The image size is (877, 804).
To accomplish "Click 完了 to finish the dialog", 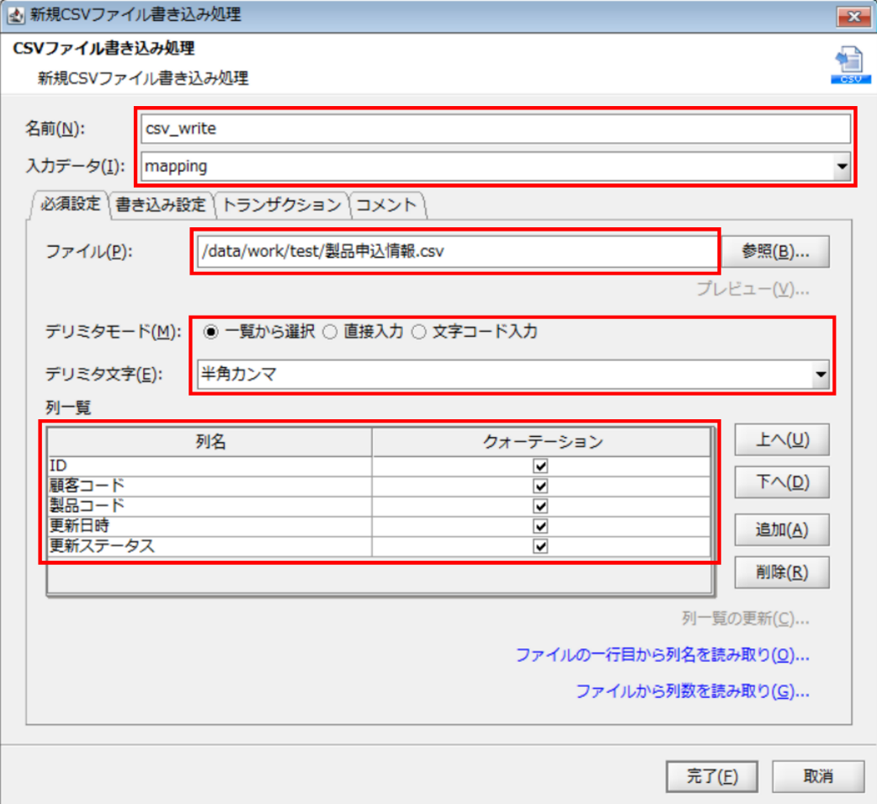I will click(711, 775).
